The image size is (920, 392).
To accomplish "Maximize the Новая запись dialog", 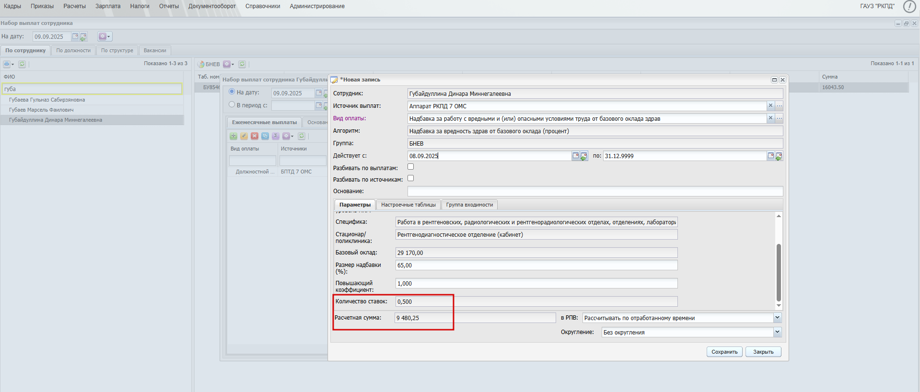I will coord(774,80).
